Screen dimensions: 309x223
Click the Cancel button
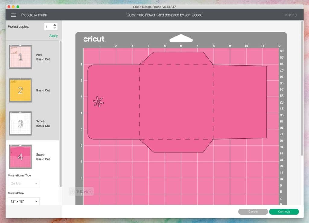[253, 212]
